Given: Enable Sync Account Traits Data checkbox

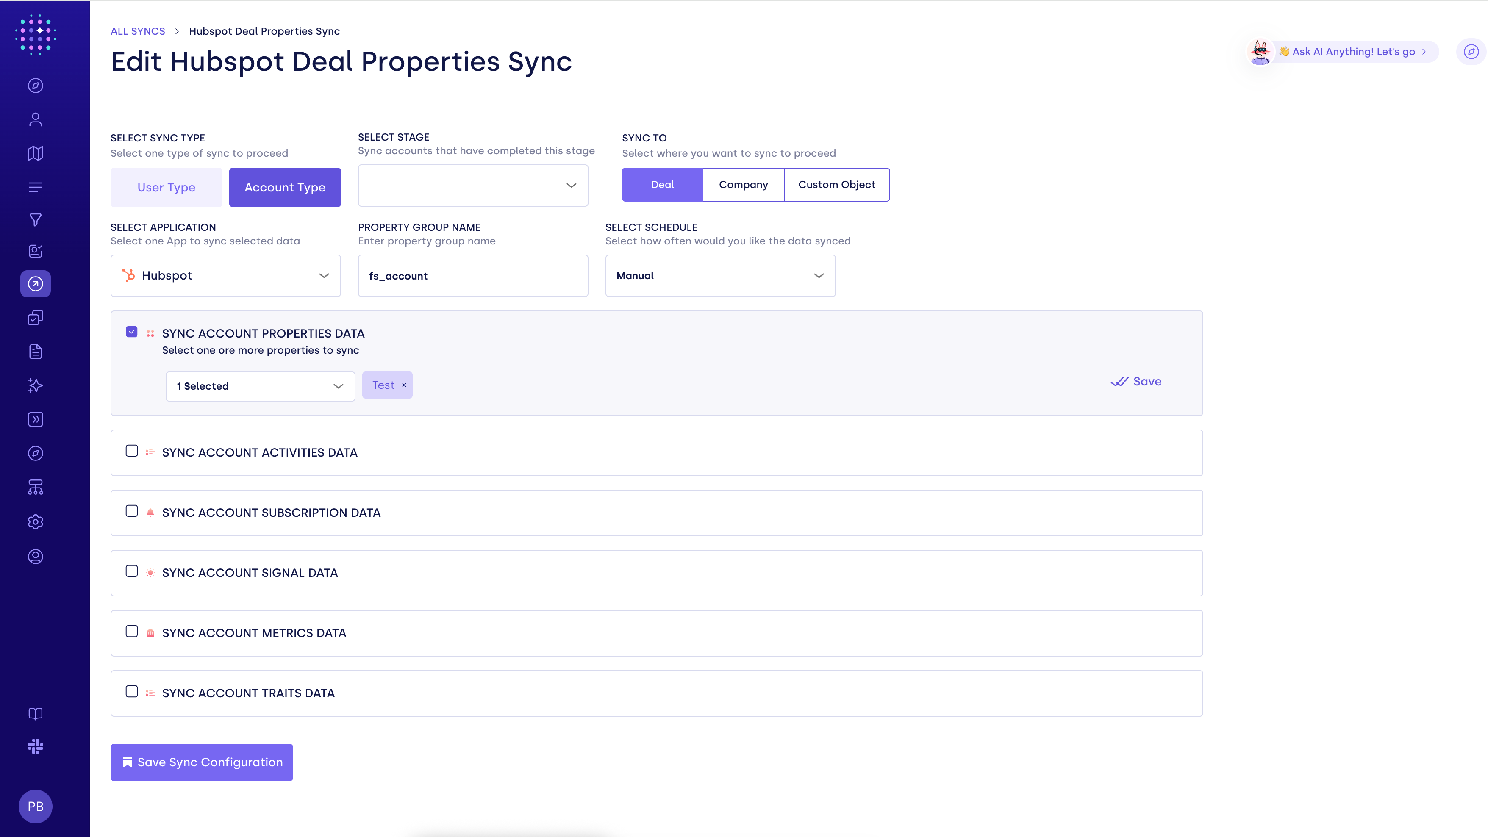Looking at the screenshot, I should point(132,691).
